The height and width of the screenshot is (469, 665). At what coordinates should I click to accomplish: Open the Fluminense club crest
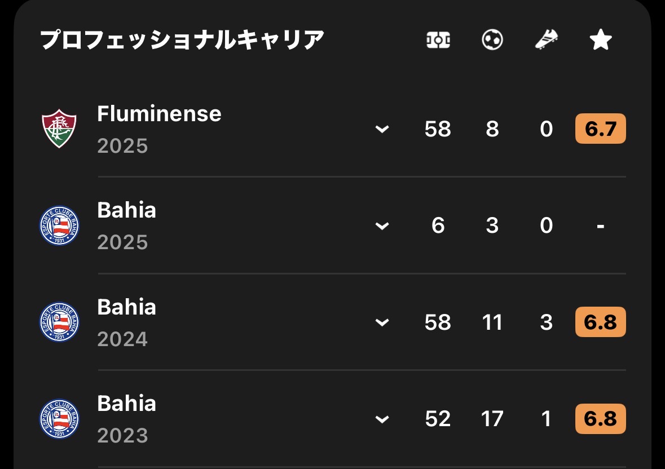[x=59, y=129]
